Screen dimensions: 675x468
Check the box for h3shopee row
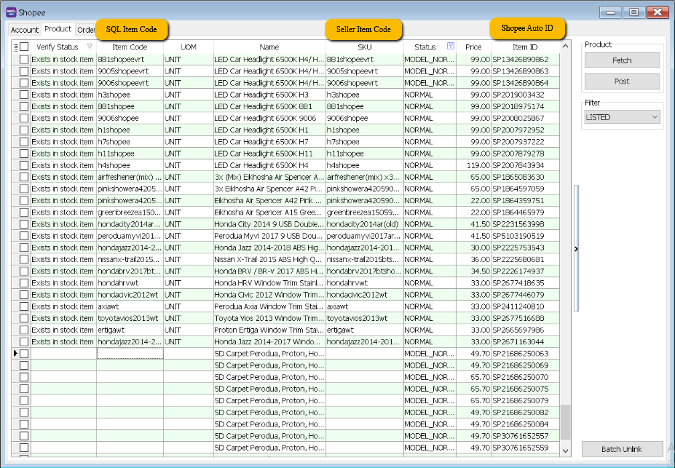tap(24, 95)
